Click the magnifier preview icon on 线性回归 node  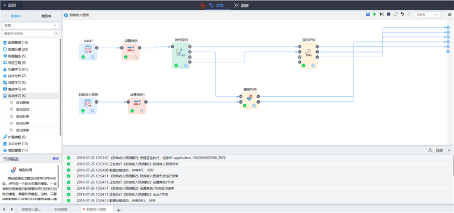point(186,66)
